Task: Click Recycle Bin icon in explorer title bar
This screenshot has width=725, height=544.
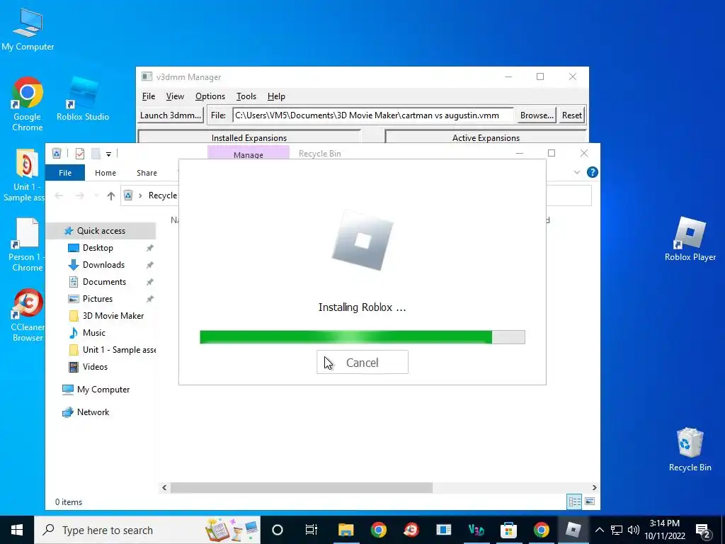Action: [57, 154]
